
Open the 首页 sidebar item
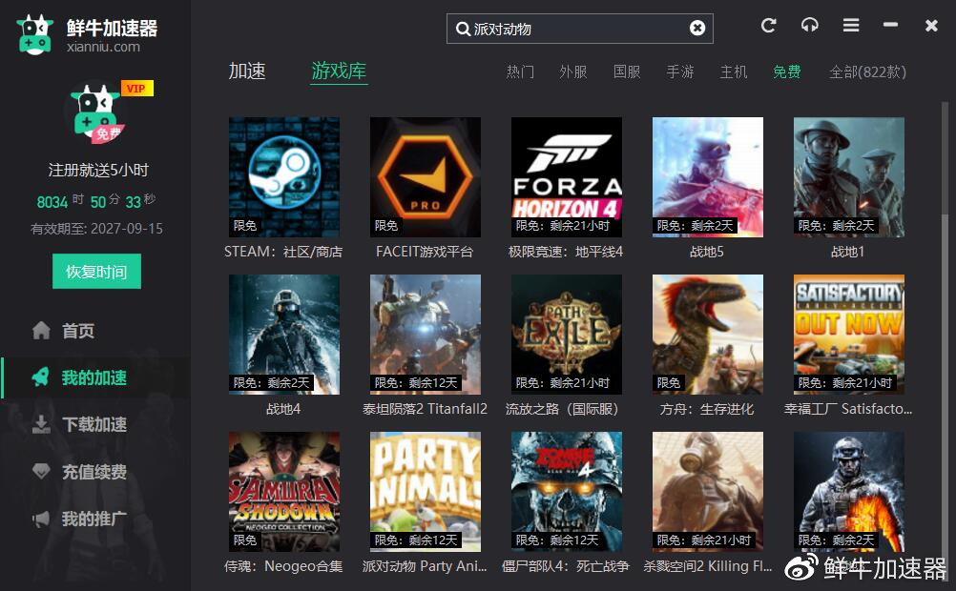pos(95,330)
